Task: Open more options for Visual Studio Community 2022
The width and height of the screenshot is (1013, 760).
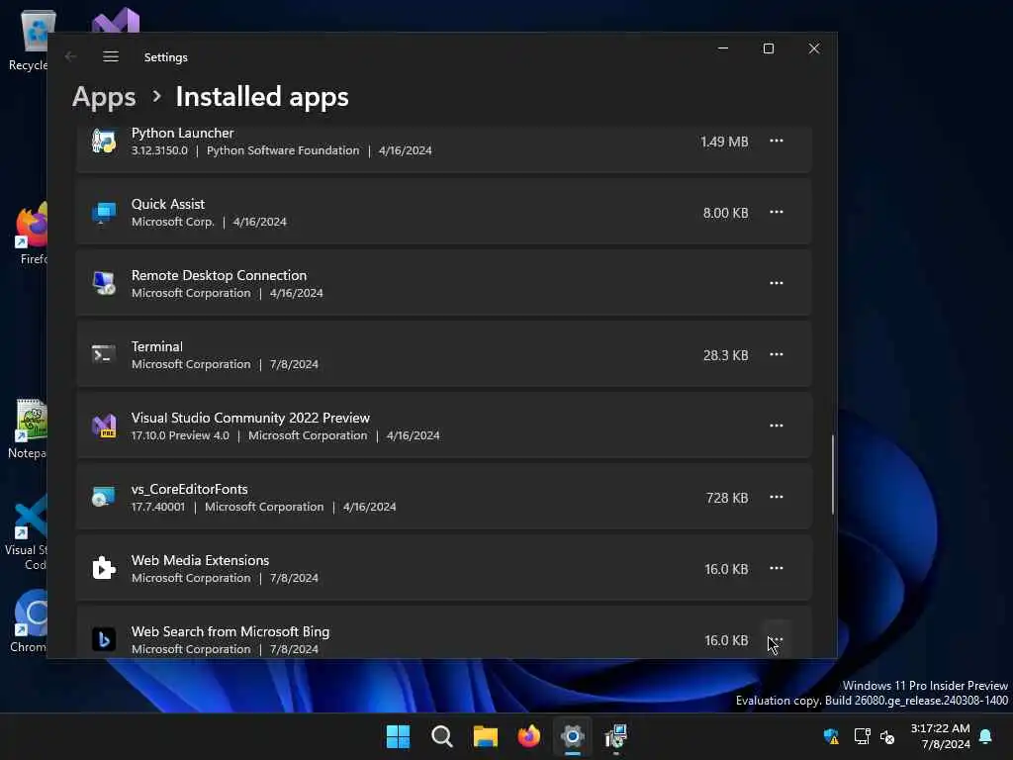Action: 776,426
